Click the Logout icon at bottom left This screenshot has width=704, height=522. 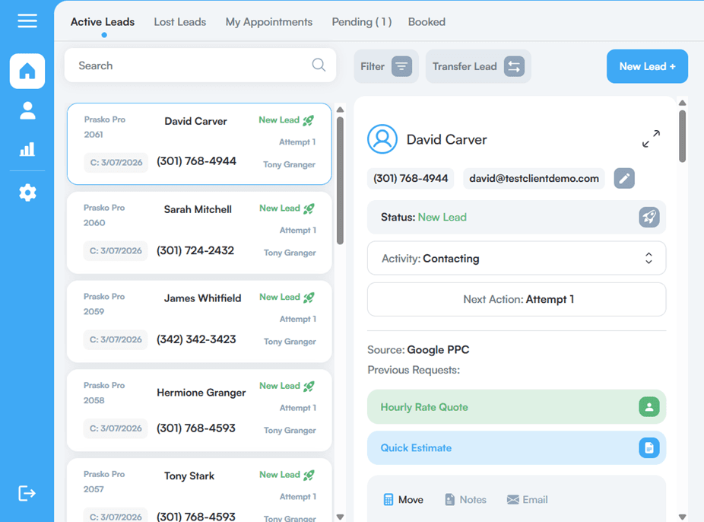click(27, 493)
